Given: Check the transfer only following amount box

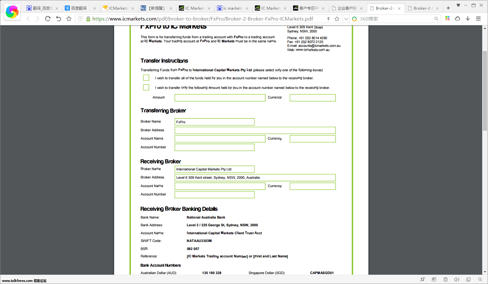Looking at the screenshot, I should pos(146,87).
